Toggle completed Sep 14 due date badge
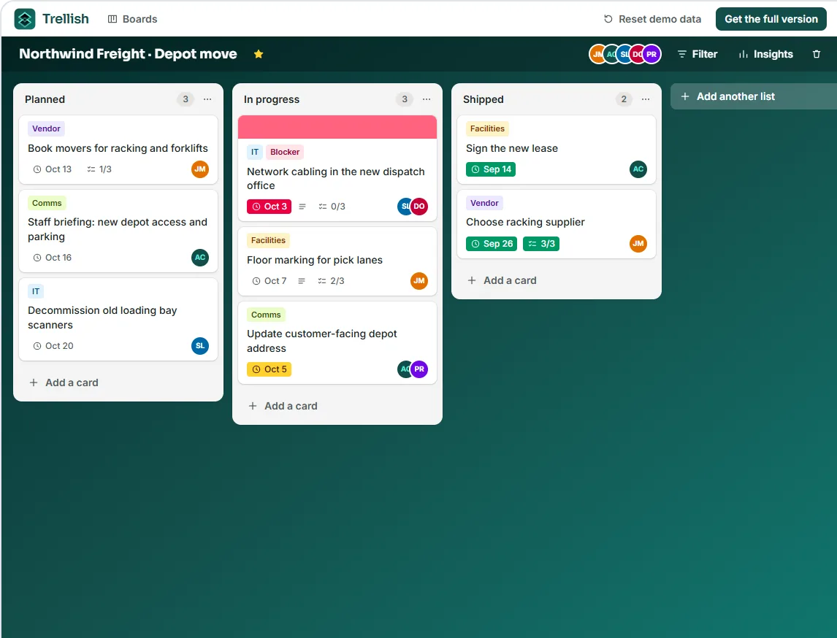The width and height of the screenshot is (837, 638). click(x=491, y=169)
